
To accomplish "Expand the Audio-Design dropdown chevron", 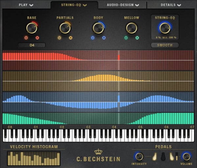I will [x=137, y=5].
